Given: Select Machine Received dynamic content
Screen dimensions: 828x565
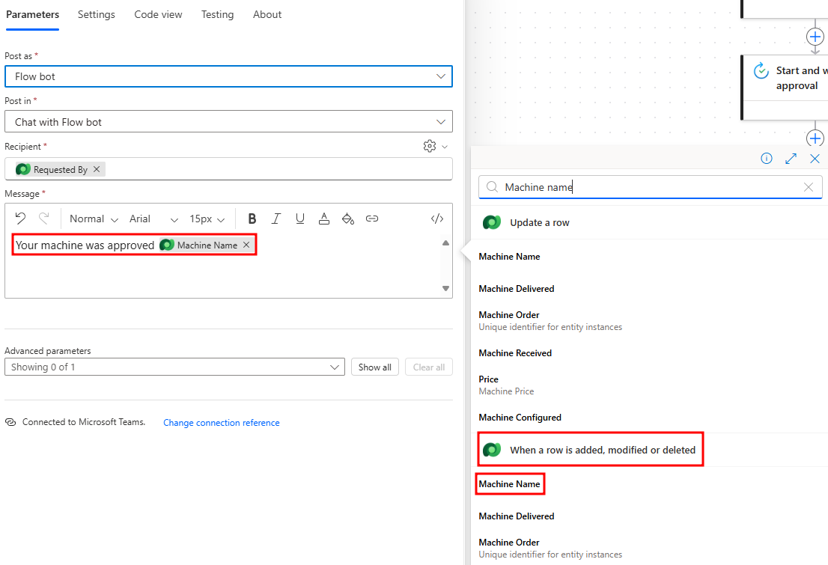Looking at the screenshot, I should pos(515,353).
